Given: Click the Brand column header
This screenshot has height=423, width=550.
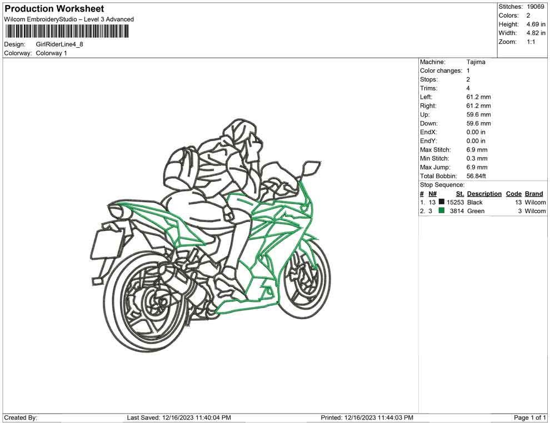Looking at the screenshot, I should (x=534, y=194).
